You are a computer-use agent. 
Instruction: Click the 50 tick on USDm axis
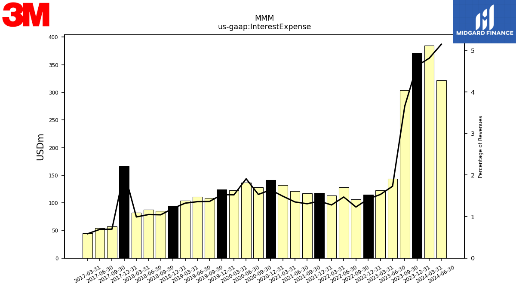pyautogui.click(x=55, y=231)
